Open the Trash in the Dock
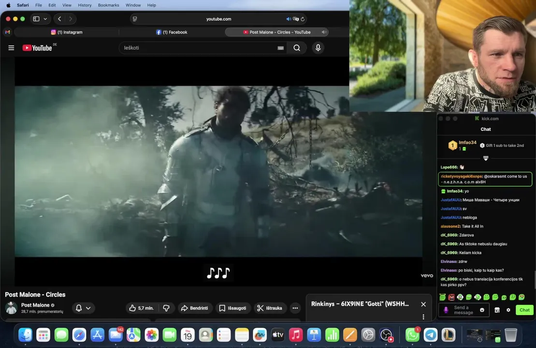Screen dimensions: 536x348 [511, 335]
